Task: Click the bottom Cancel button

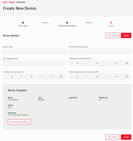Action: (x=112, y=137)
